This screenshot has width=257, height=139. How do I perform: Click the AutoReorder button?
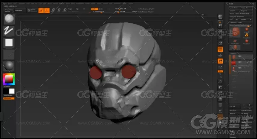[246, 111]
